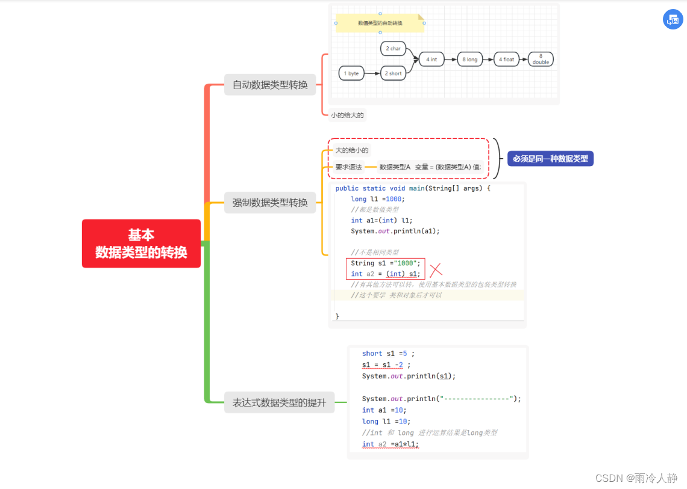Click the '2 char' flowchart box
Image resolution: width=687 pixels, height=489 pixels.
[393, 48]
